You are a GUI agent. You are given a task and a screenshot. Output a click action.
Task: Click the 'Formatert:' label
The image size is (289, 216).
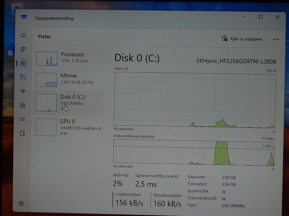pyautogui.click(x=197, y=184)
